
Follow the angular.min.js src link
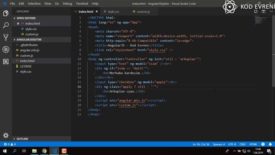[132, 100]
